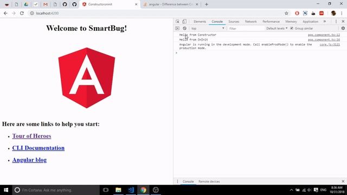
Task: Click the address bar showing localhost:4200
Action: [x=155, y=13]
